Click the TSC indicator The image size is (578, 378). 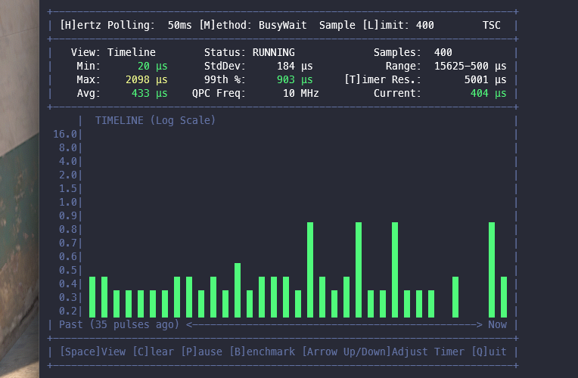point(491,25)
